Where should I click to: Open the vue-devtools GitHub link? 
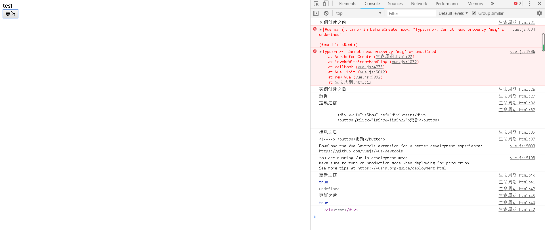click(x=361, y=151)
